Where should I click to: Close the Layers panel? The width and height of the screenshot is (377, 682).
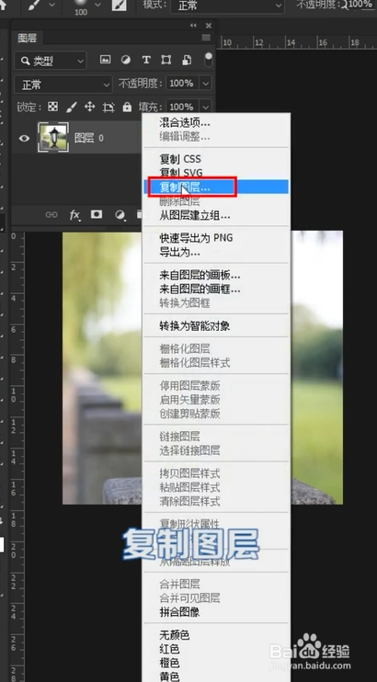209,25
